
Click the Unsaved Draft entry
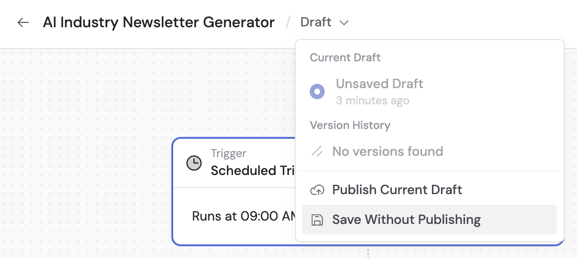[x=379, y=83]
